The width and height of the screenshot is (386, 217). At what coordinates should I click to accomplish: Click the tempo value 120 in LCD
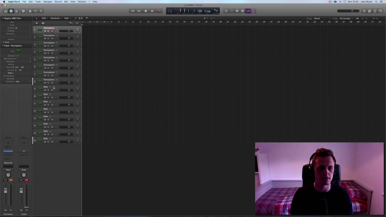point(200,11)
